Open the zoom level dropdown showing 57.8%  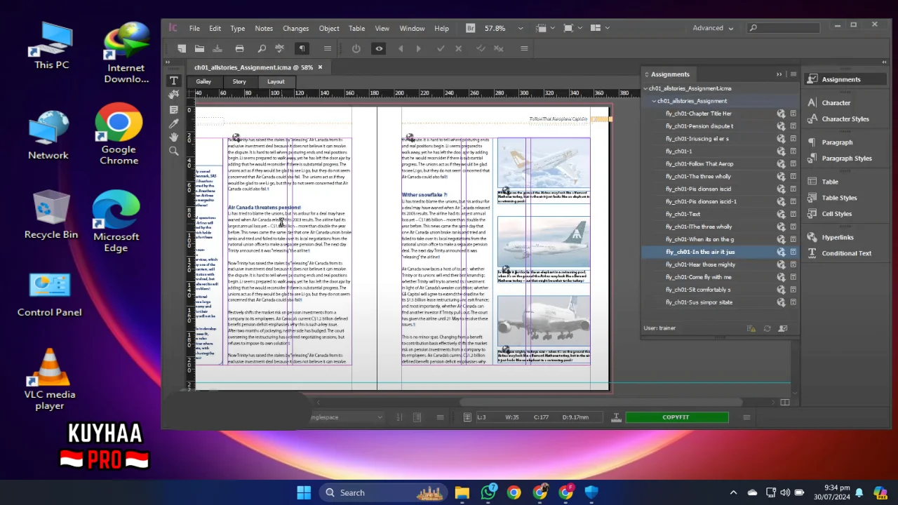coord(520,28)
